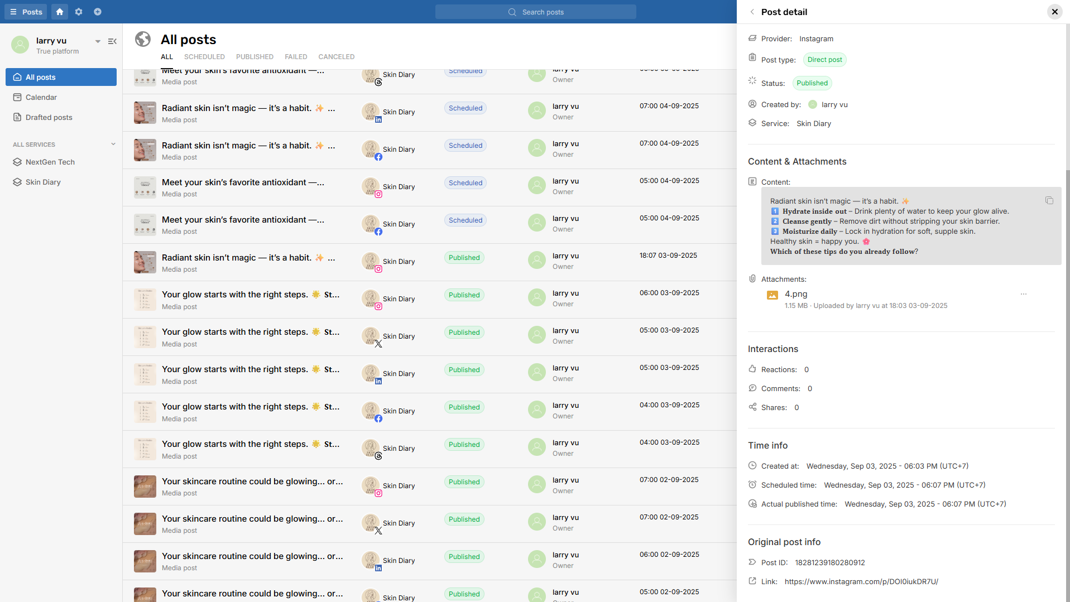The height and width of the screenshot is (602, 1070).
Task: Collapse the sidebar with the collapse icon
Action: pyautogui.click(x=112, y=41)
